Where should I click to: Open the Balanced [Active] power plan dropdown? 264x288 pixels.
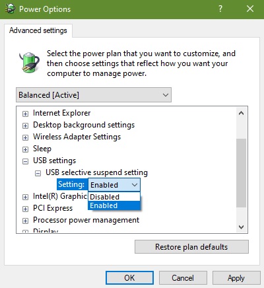point(94,95)
